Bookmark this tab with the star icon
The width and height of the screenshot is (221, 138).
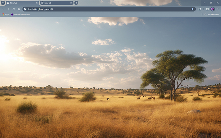pyautogui.click(x=193, y=9)
